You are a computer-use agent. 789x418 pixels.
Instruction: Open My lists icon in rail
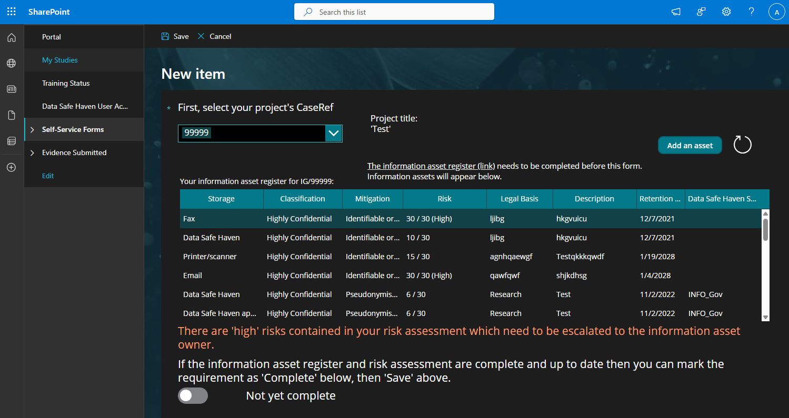click(x=12, y=141)
